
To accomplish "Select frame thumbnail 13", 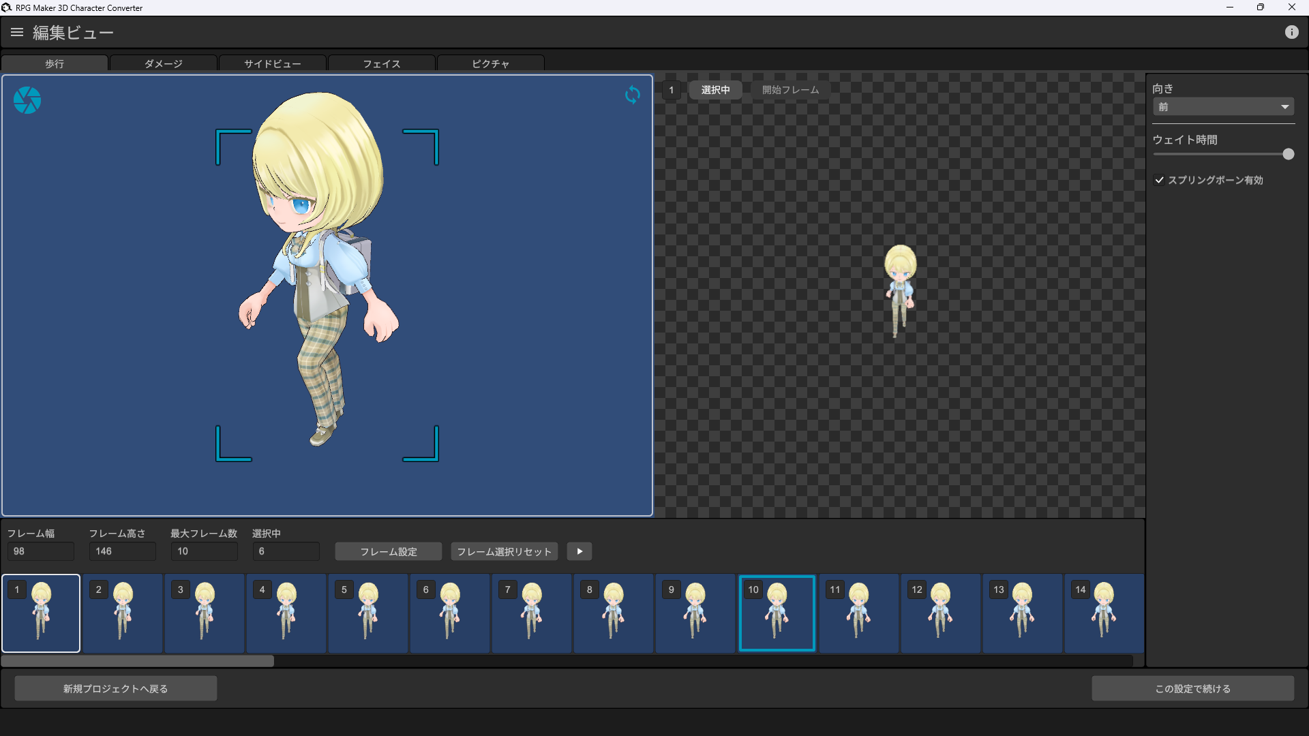I will point(1023,613).
